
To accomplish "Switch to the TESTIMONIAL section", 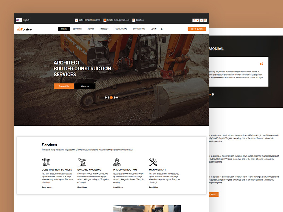I will click(x=121, y=29).
